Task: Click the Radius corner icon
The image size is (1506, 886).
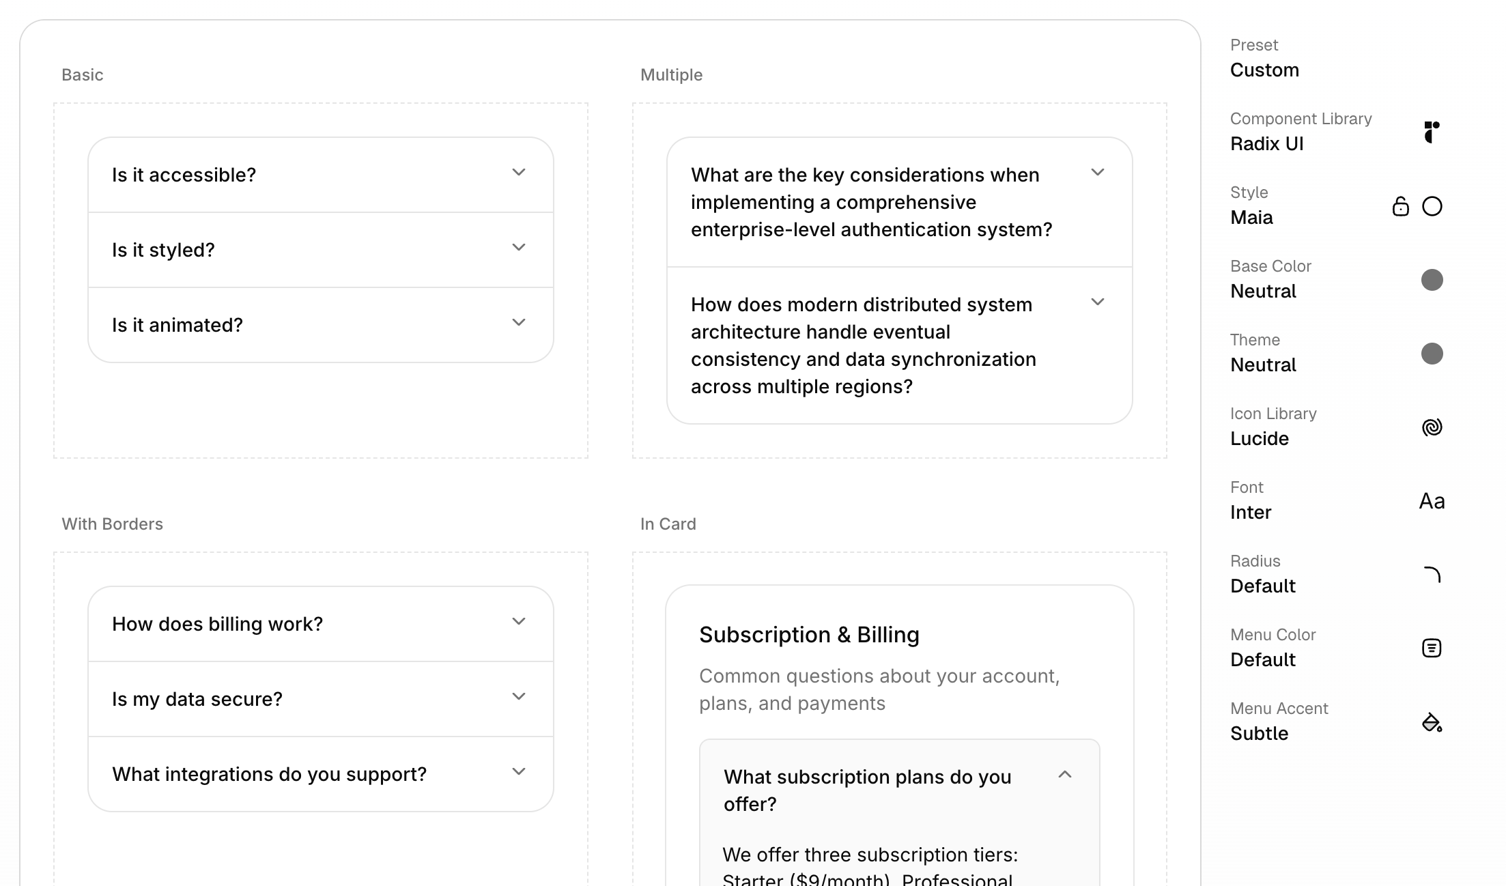Action: point(1432,575)
